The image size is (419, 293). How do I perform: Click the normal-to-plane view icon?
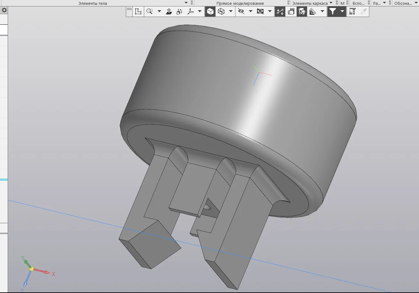click(x=169, y=12)
